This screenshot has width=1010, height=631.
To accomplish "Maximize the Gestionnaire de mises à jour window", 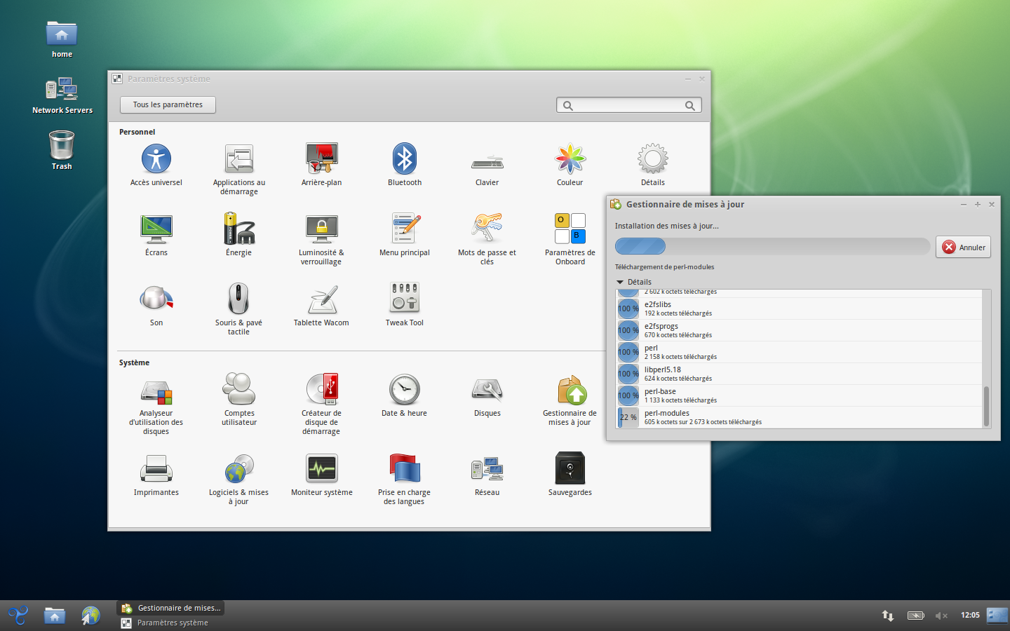I will 977,205.
